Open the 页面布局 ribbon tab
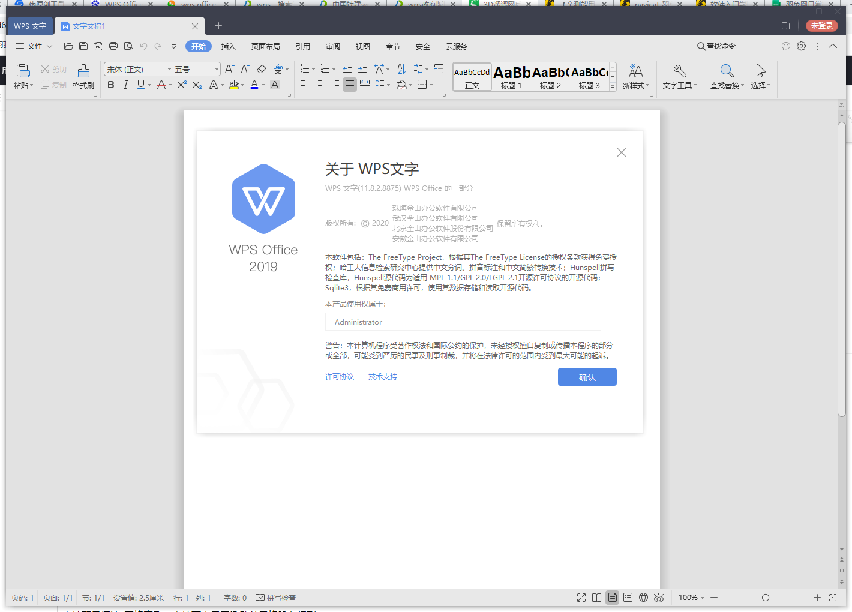Screen dimensions: 852x612 pos(266,46)
